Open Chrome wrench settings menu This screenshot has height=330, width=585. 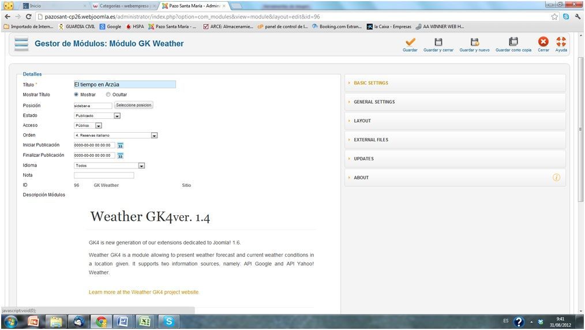[577, 17]
